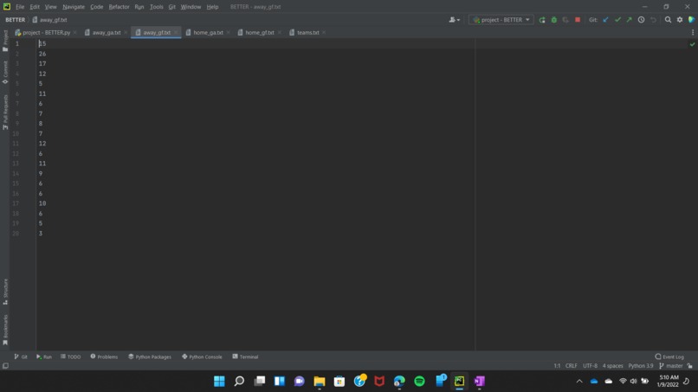Image resolution: width=698 pixels, height=392 pixels.
Task: Open the Run tool window at the bottom
Action: (x=44, y=357)
